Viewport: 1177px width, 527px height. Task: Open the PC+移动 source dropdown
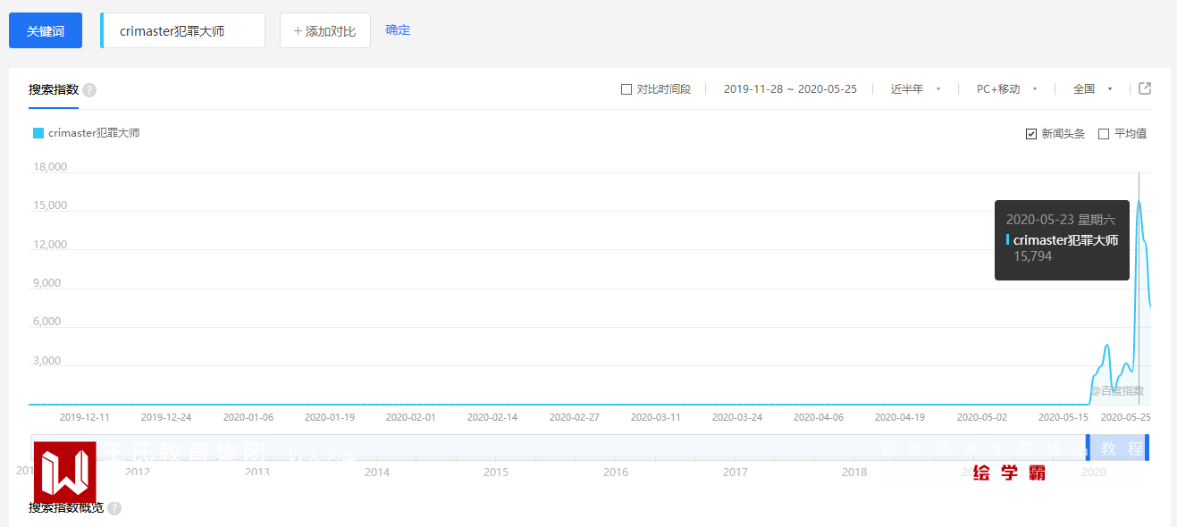tap(1006, 89)
